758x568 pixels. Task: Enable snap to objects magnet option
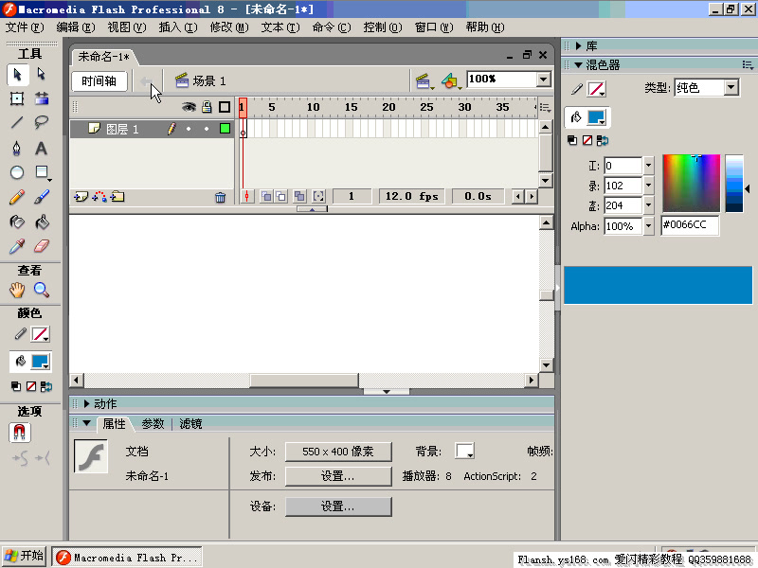pyautogui.click(x=22, y=434)
